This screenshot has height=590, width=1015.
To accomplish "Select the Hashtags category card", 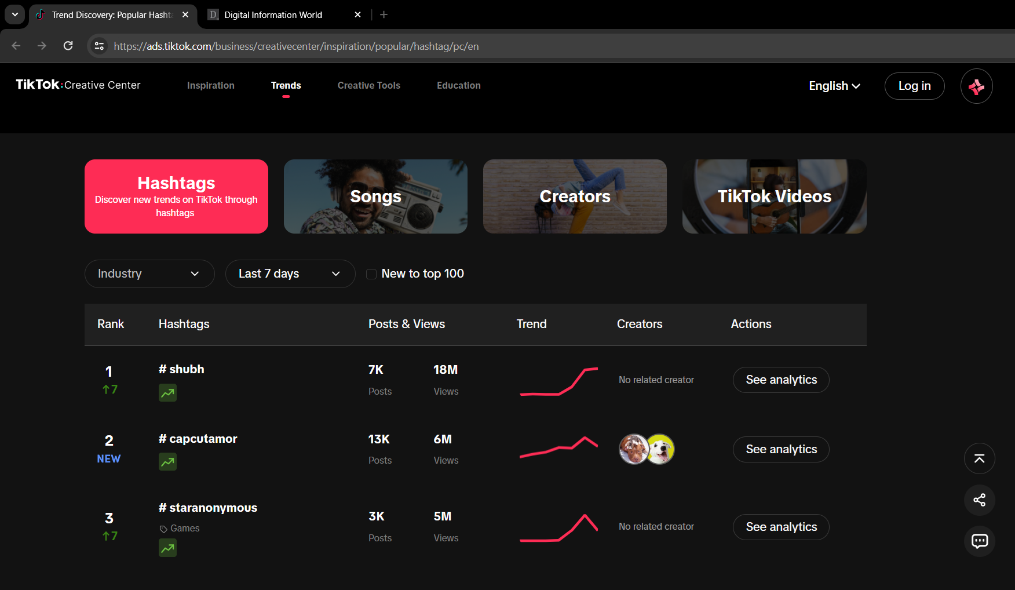I will pos(177,196).
